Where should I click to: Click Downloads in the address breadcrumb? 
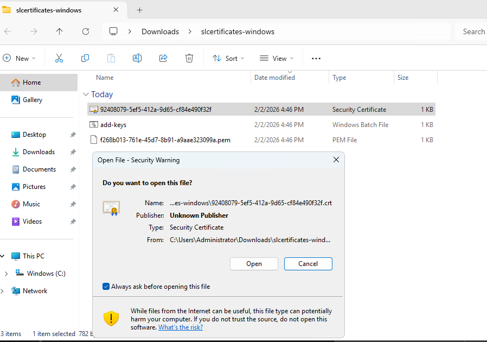pyautogui.click(x=161, y=31)
